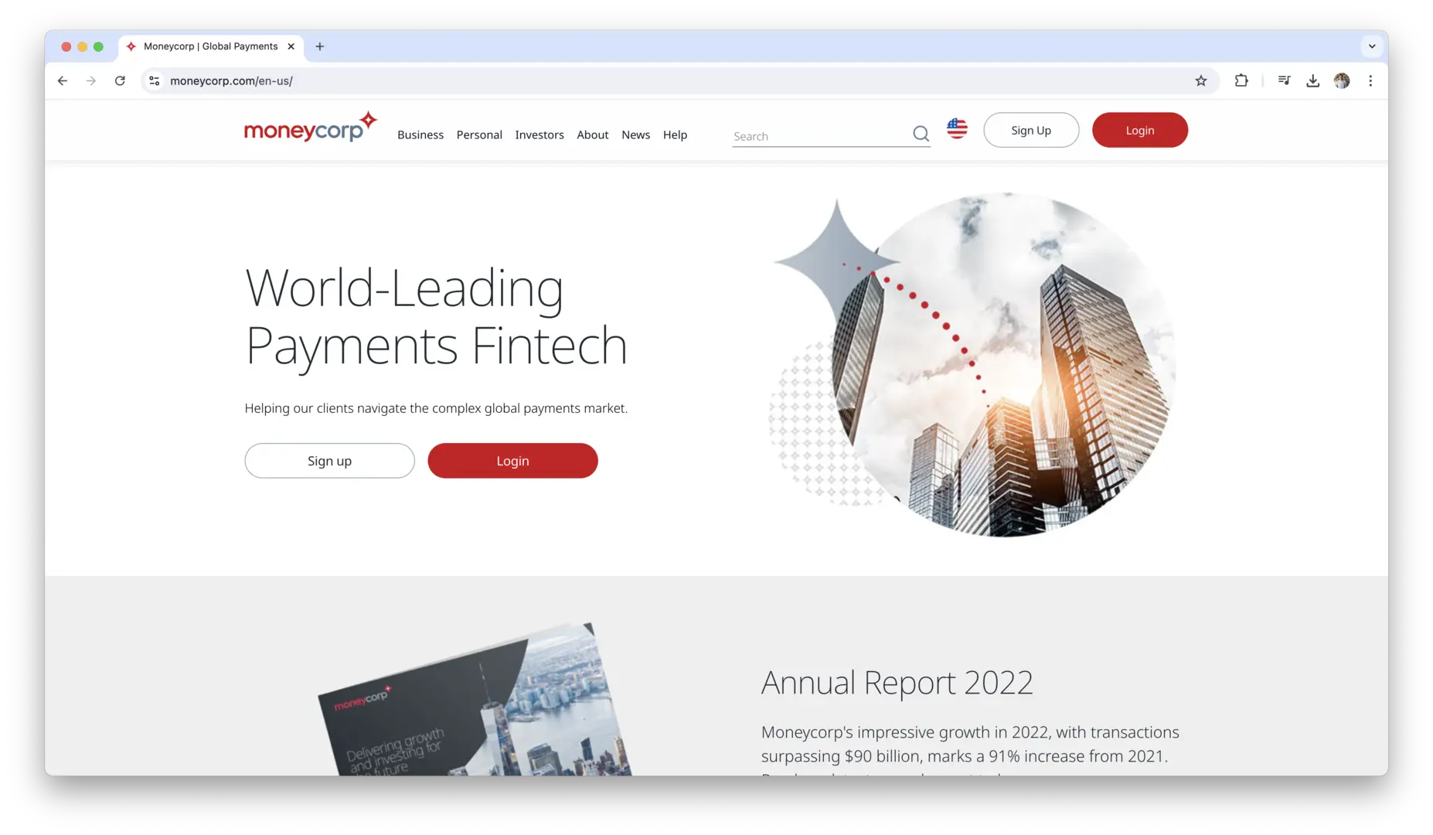Close the Moneycorp browser tab
Screen dimensions: 1433x835
pyautogui.click(x=291, y=46)
